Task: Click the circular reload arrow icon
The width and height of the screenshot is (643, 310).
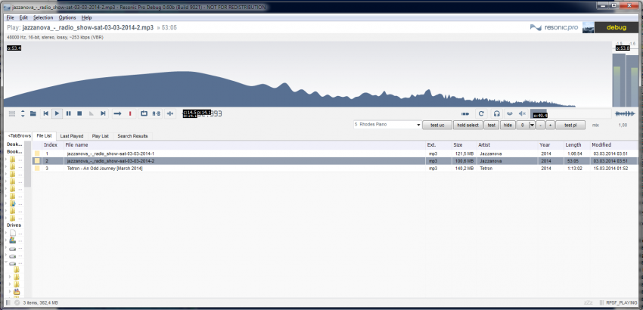Action: (480, 113)
